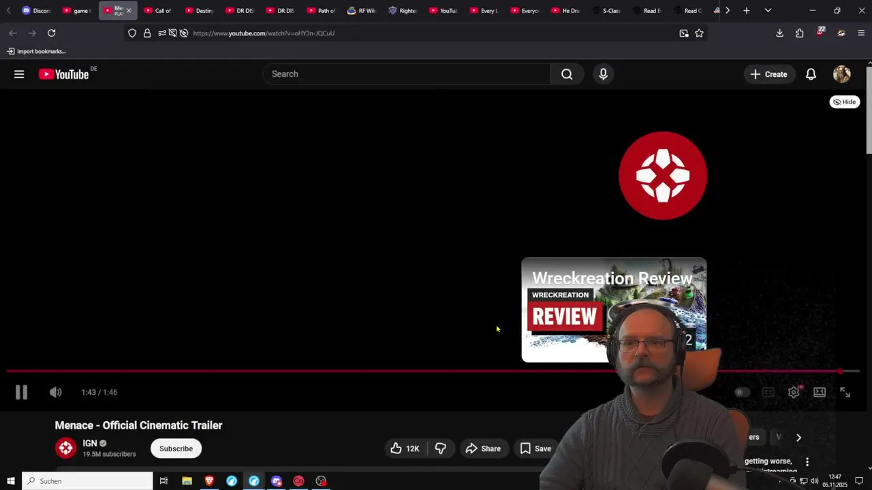872x490 pixels.
Task: Toggle subtitles closed captions button
Action: pos(768,392)
